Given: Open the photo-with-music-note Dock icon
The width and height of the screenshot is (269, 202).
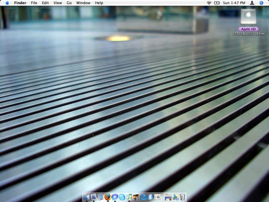Looking at the screenshot, I should (x=136, y=197).
